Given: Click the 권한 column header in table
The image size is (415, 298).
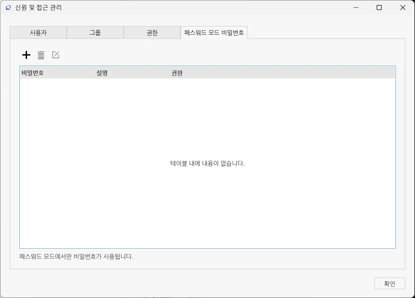Looking at the screenshot, I should pyautogui.click(x=177, y=73).
